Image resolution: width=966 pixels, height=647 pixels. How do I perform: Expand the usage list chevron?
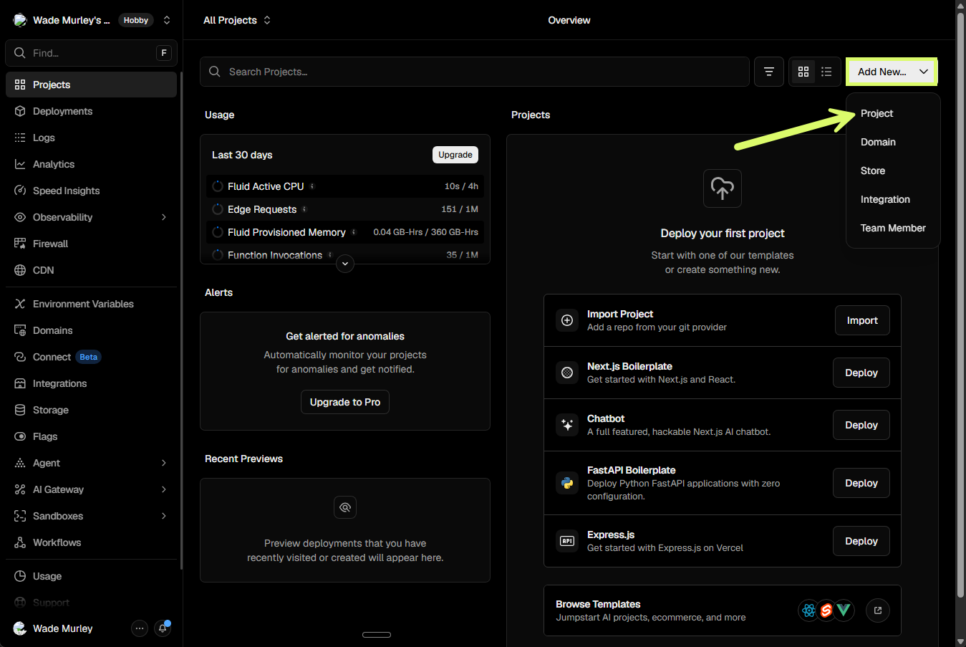(x=345, y=264)
